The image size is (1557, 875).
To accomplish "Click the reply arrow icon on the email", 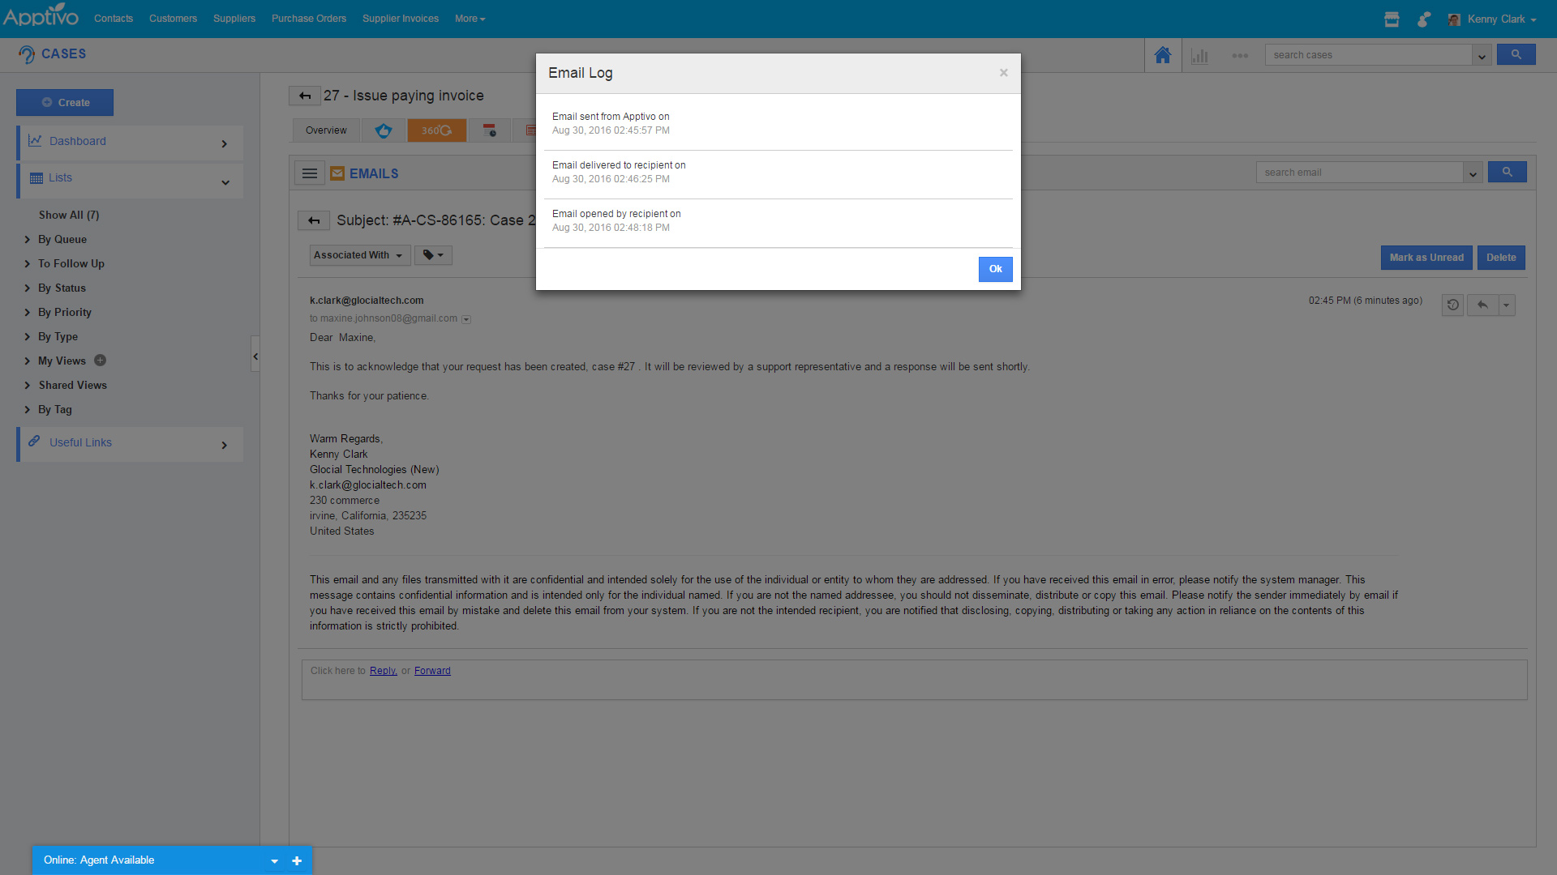I will [x=1482, y=305].
